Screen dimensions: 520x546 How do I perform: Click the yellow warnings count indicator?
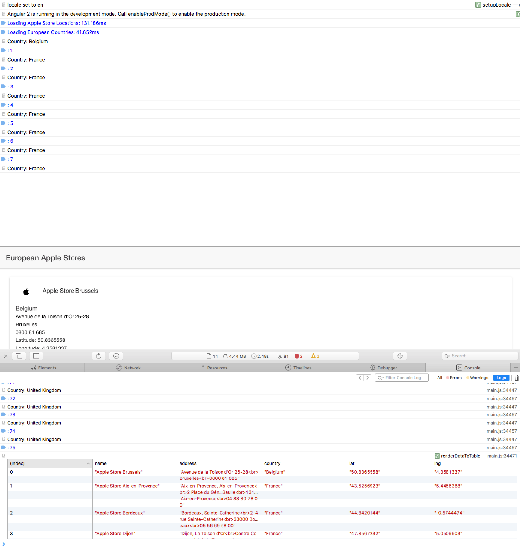(315, 356)
